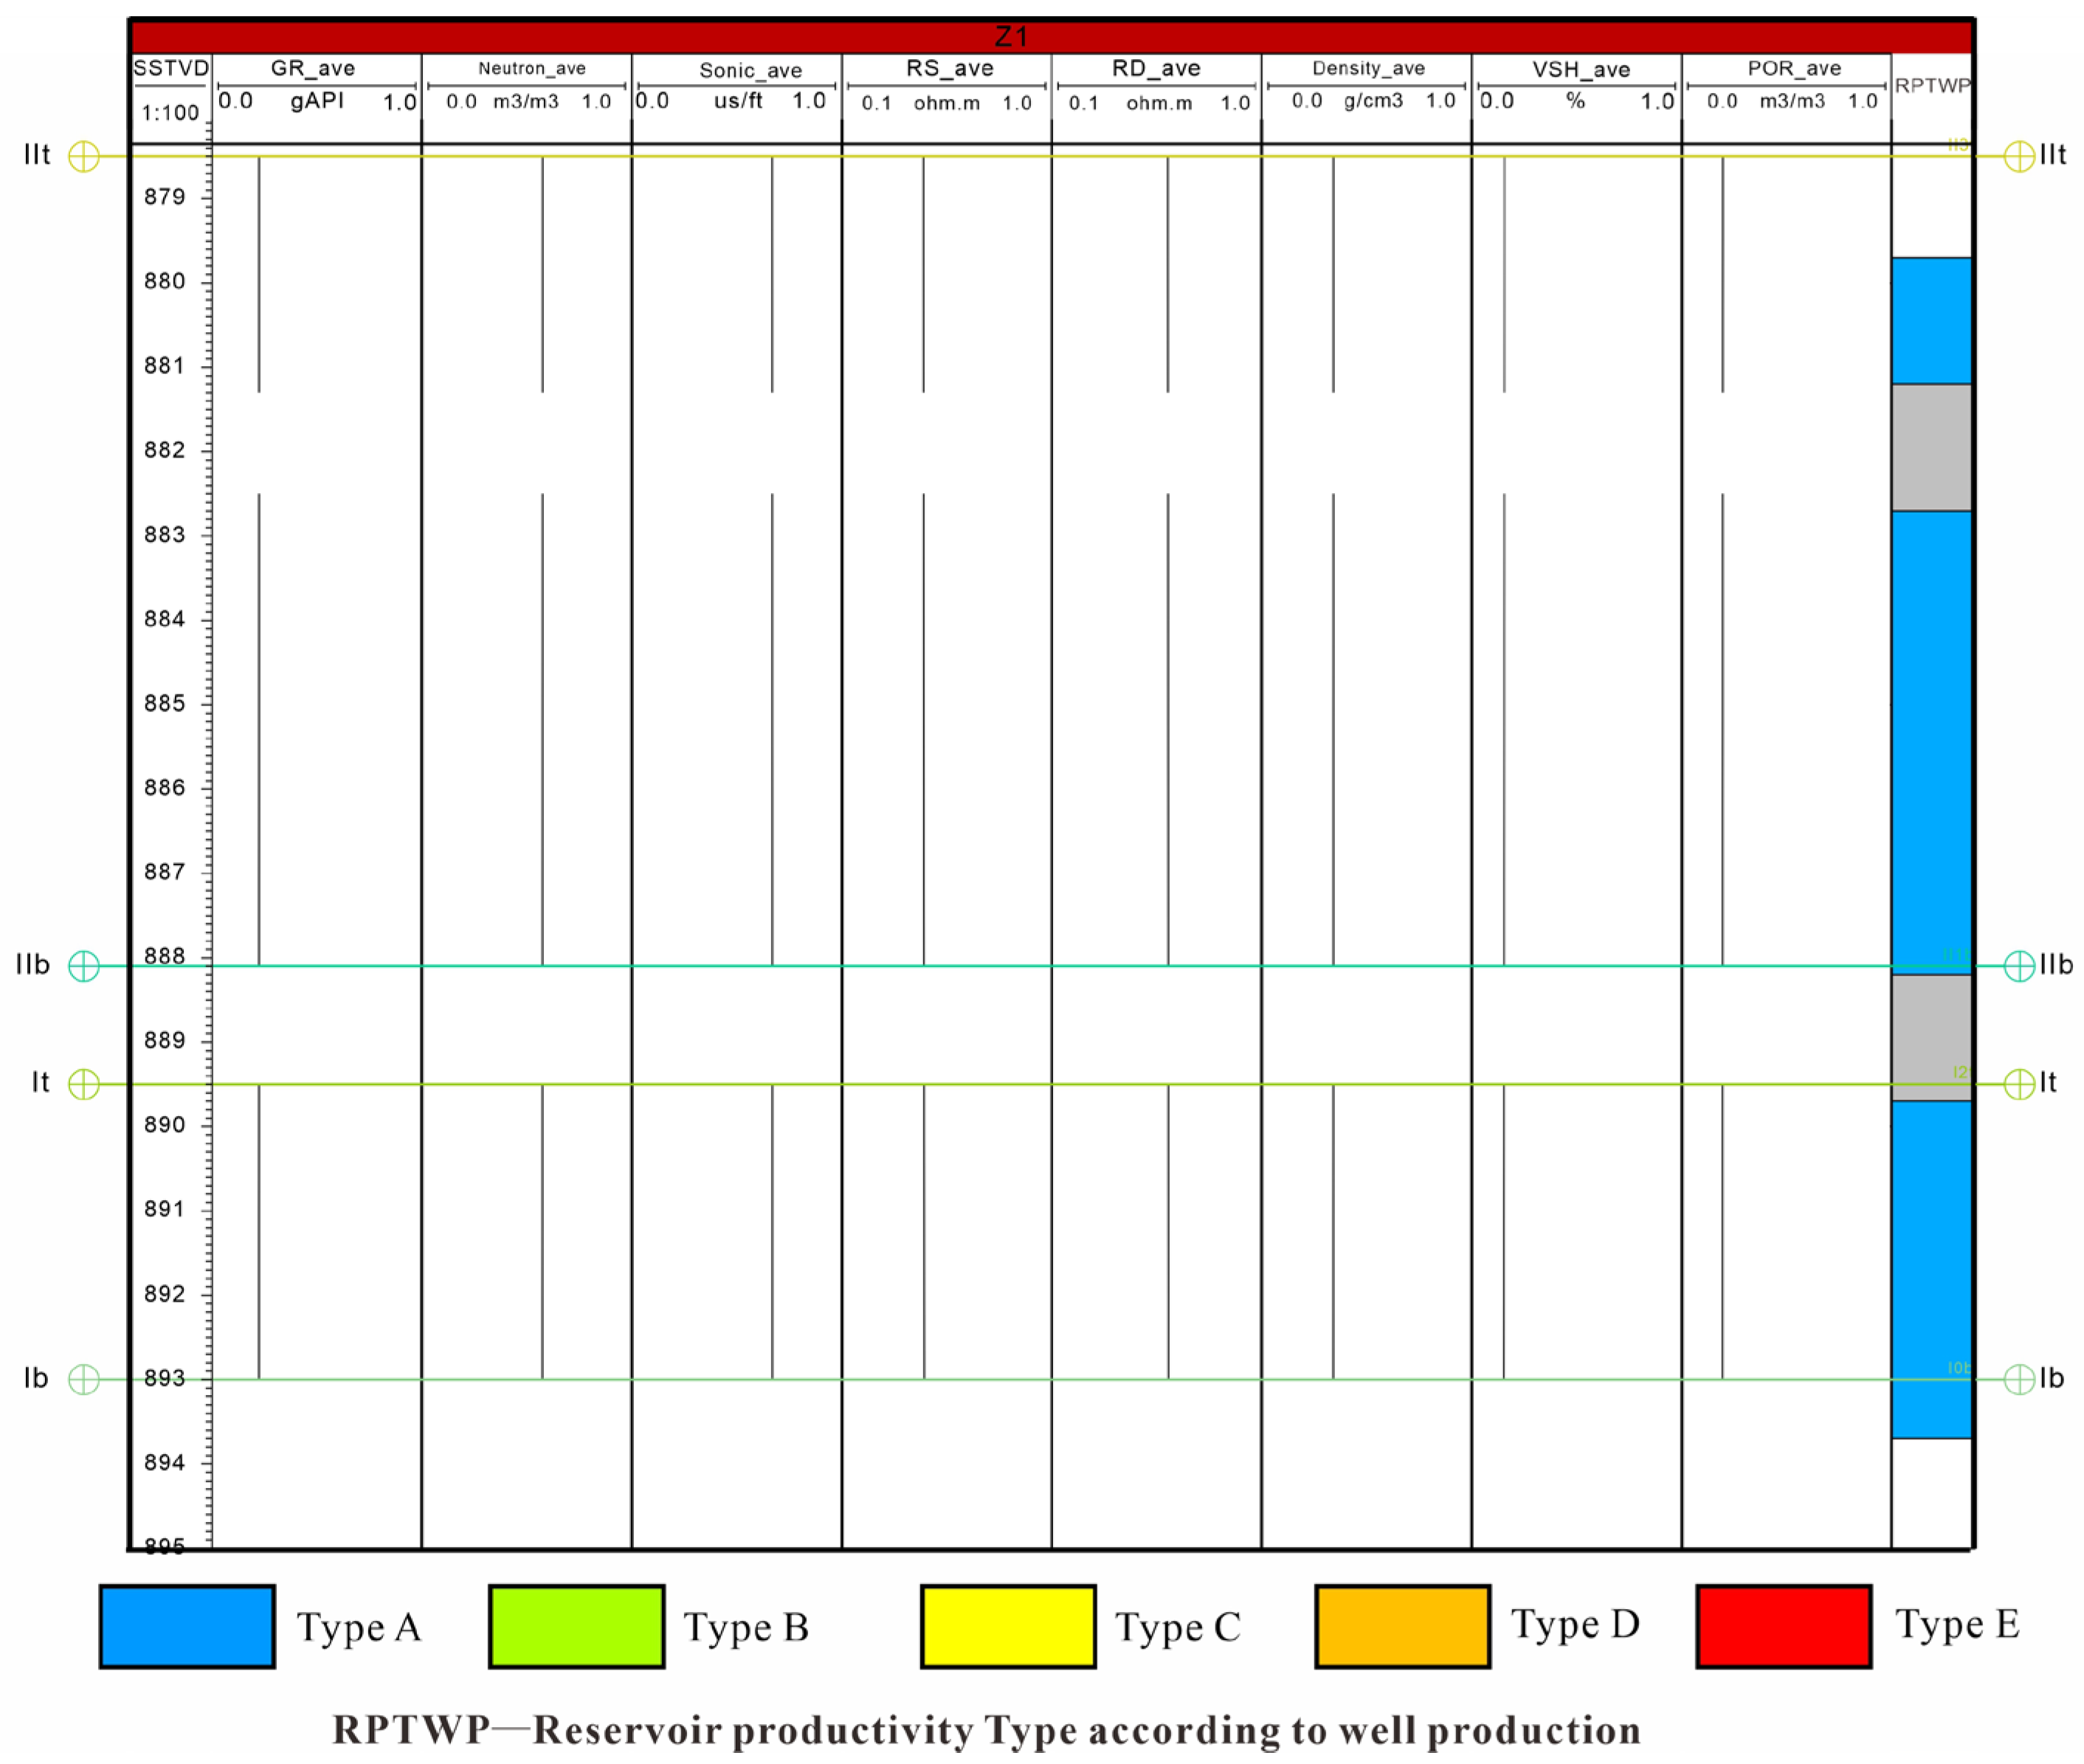Click the It marker circle on right
This screenshot has height=1764, width=2084.
tap(2019, 1084)
